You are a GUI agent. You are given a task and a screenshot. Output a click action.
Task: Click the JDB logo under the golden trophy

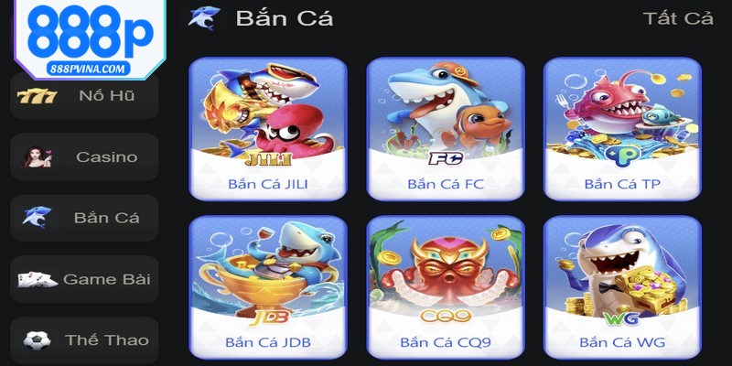269,317
